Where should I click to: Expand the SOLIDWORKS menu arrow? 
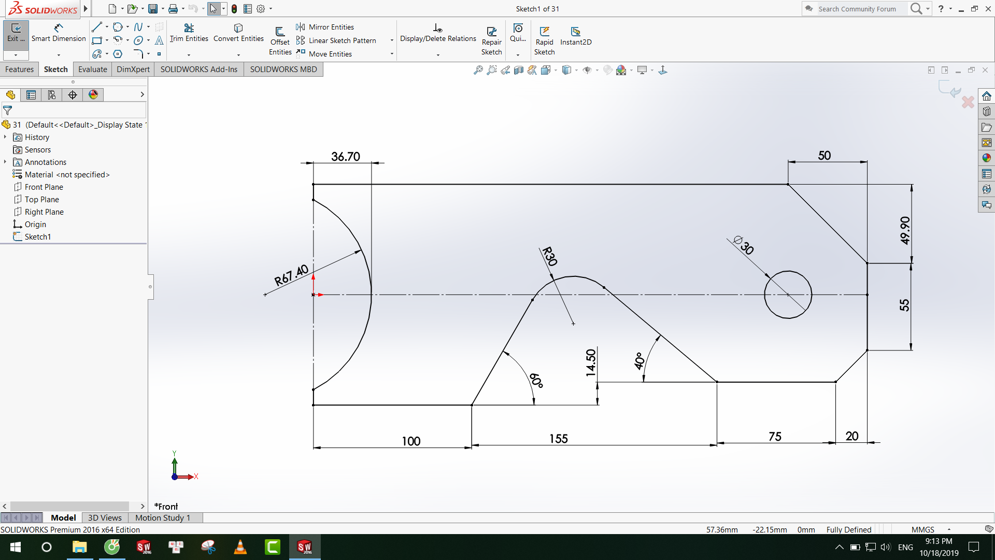pyautogui.click(x=86, y=9)
